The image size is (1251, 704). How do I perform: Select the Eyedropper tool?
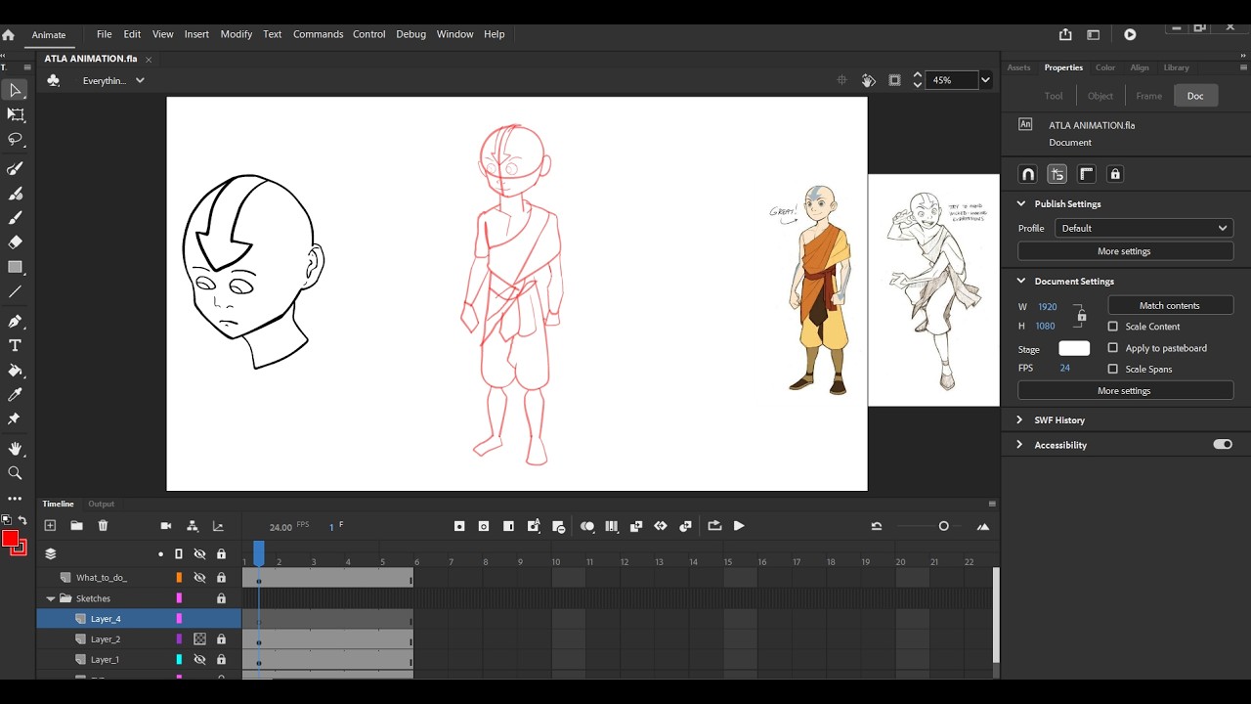[15, 394]
